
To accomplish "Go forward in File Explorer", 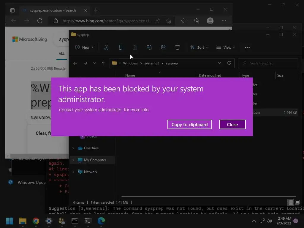I will click(85, 63).
